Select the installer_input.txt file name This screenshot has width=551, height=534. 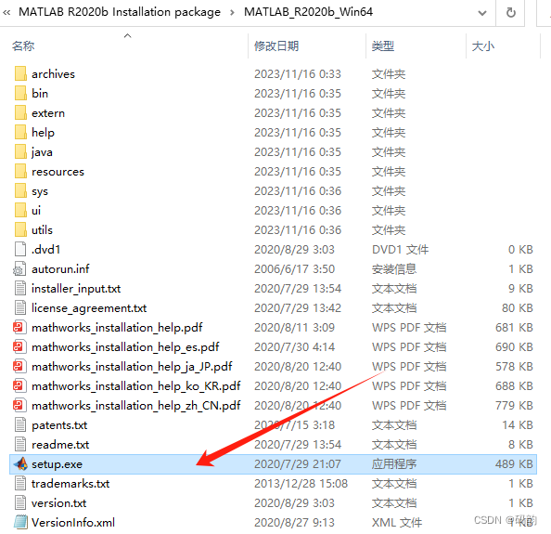(x=76, y=289)
